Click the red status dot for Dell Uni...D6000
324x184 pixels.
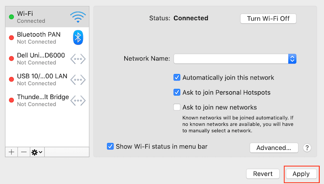tap(11, 58)
